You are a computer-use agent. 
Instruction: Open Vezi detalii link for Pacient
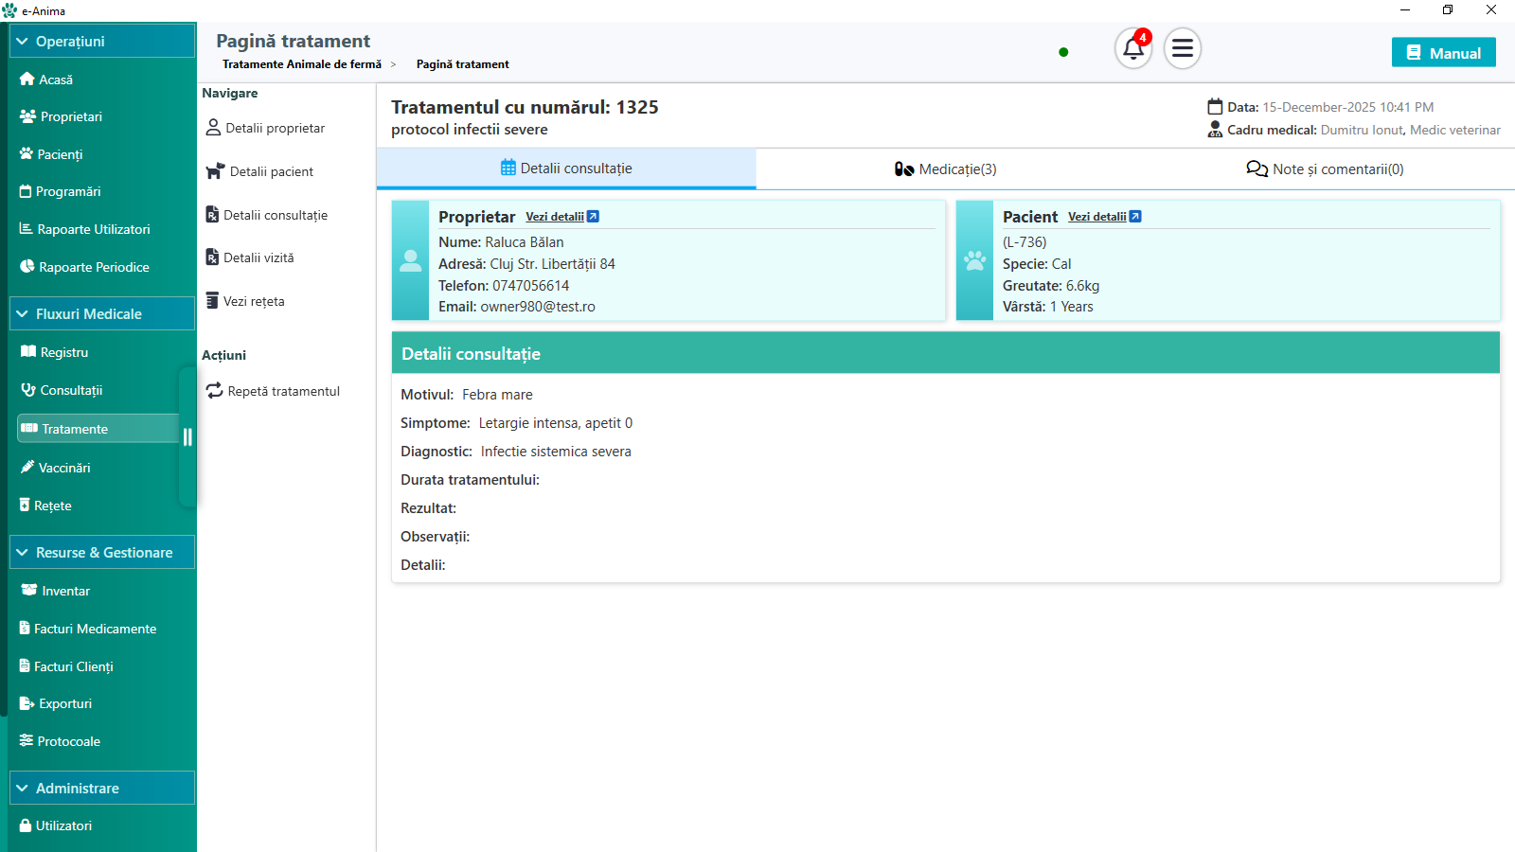tap(1104, 217)
